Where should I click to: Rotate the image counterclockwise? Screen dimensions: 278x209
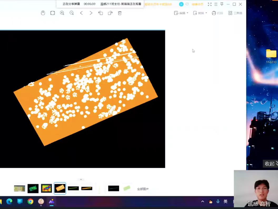point(101,13)
